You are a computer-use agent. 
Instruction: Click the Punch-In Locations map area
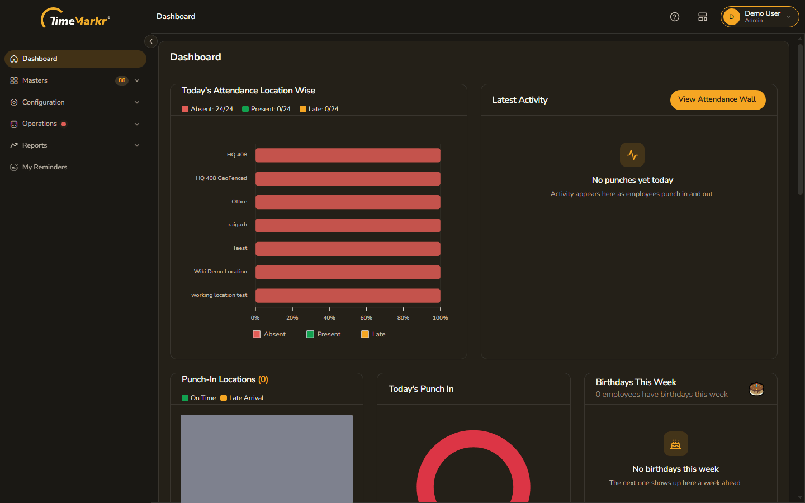267,458
